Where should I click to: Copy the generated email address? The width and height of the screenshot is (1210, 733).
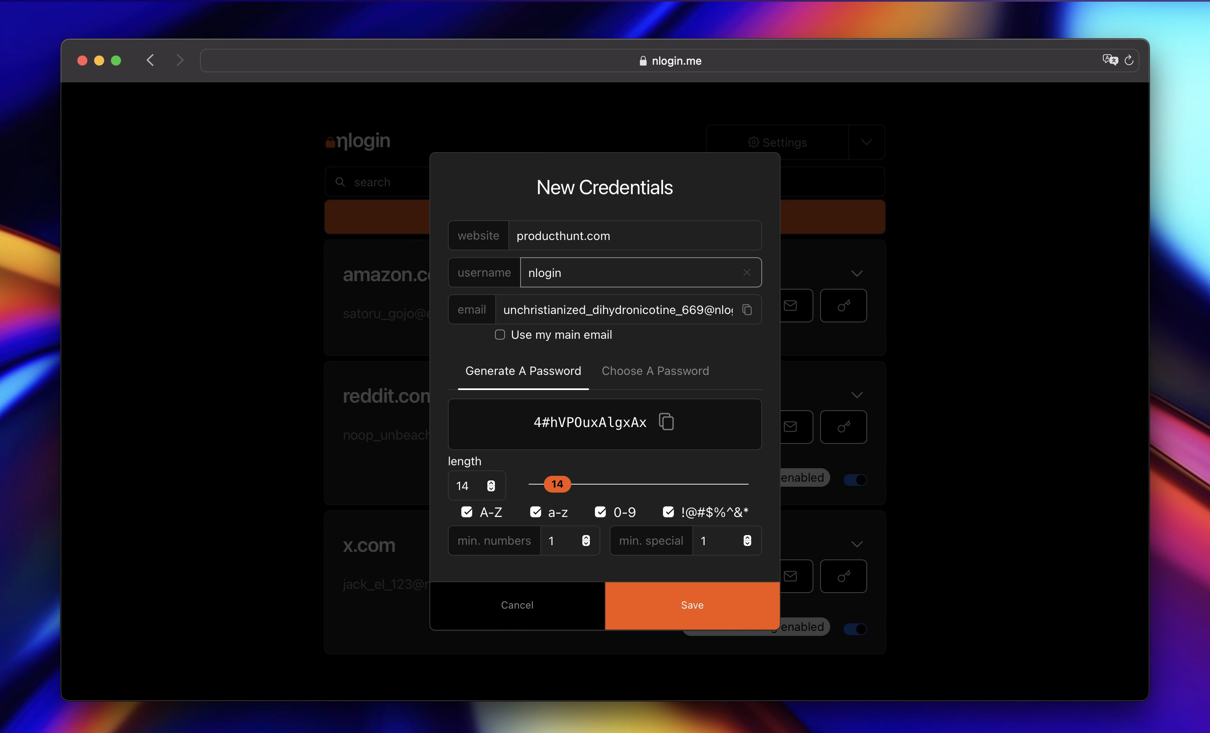747,309
